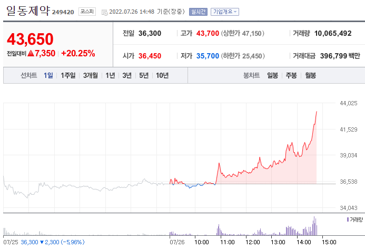Image resolution: width=365 pixels, height=250 pixels.
Task: Click the stock code 249420
Action: (x=63, y=12)
